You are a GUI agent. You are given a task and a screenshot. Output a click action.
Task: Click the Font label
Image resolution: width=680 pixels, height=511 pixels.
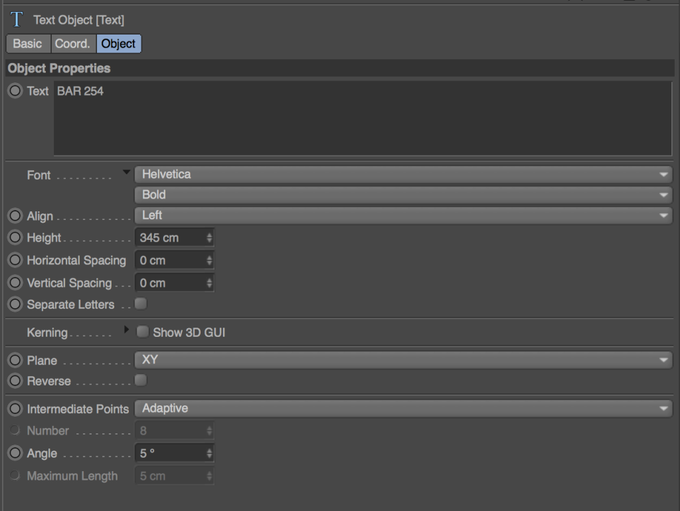[x=39, y=175]
